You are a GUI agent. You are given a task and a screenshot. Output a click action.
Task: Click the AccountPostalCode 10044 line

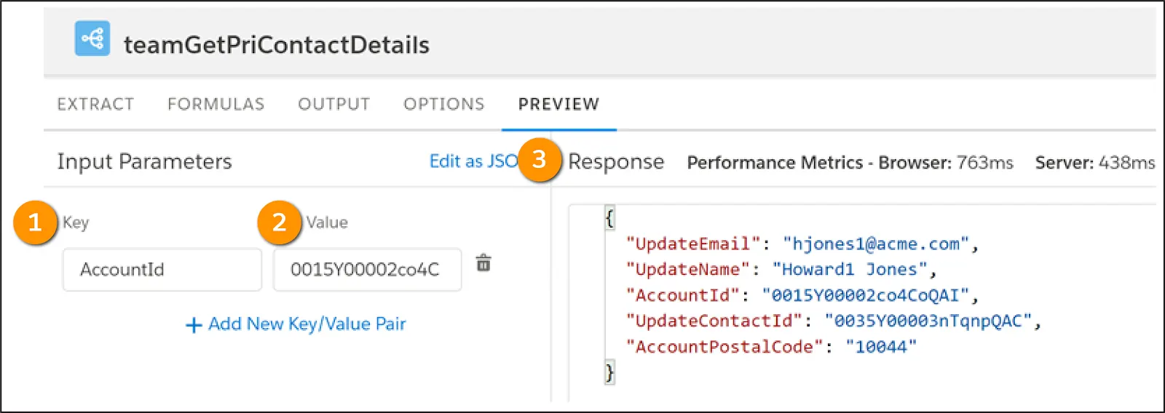pyautogui.click(x=770, y=347)
